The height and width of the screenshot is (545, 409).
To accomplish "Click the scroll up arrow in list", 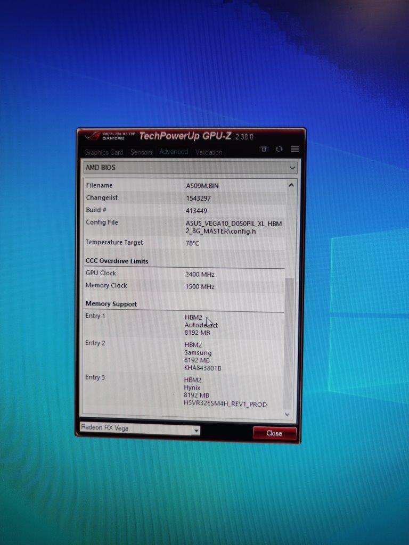I will click(x=291, y=185).
